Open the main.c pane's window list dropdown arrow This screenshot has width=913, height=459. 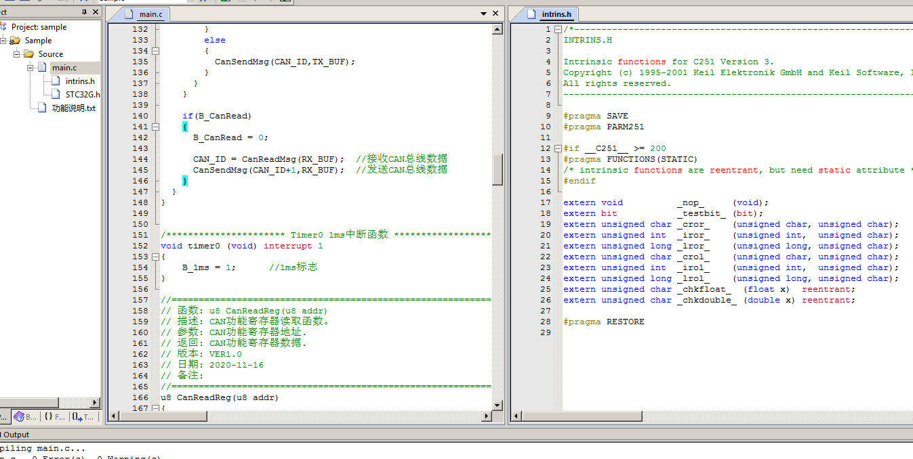[484, 14]
